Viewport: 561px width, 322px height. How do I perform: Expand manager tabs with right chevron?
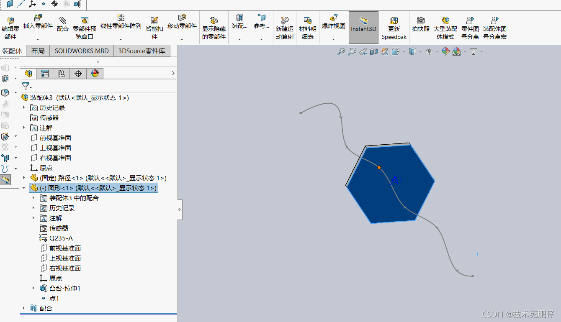[x=173, y=73]
